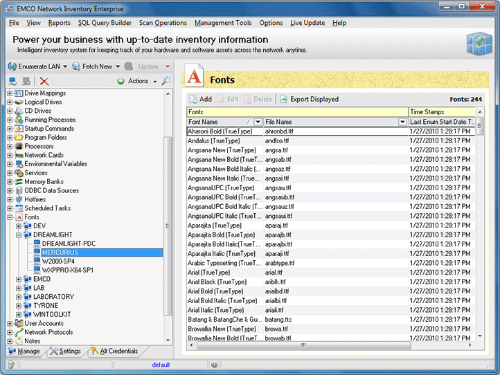Expand the EMCO tree node

pos(19,279)
